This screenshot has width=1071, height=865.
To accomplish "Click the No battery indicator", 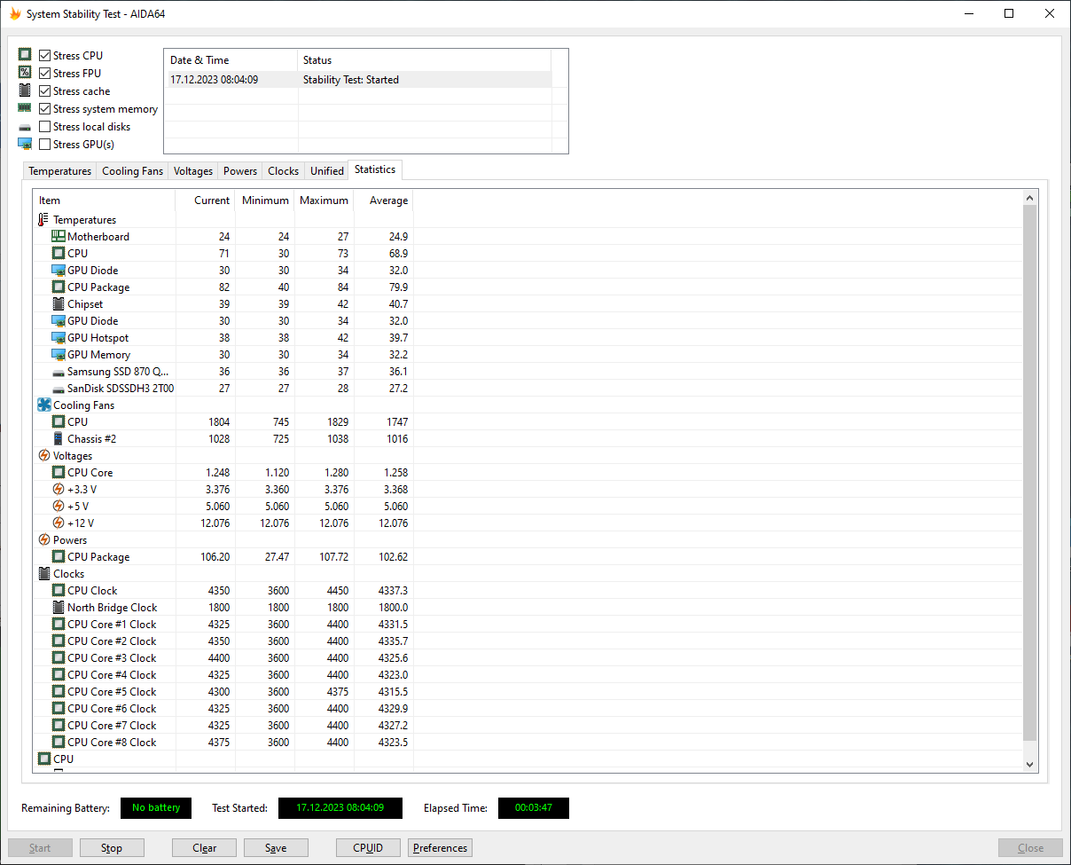I will pyautogui.click(x=156, y=808).
